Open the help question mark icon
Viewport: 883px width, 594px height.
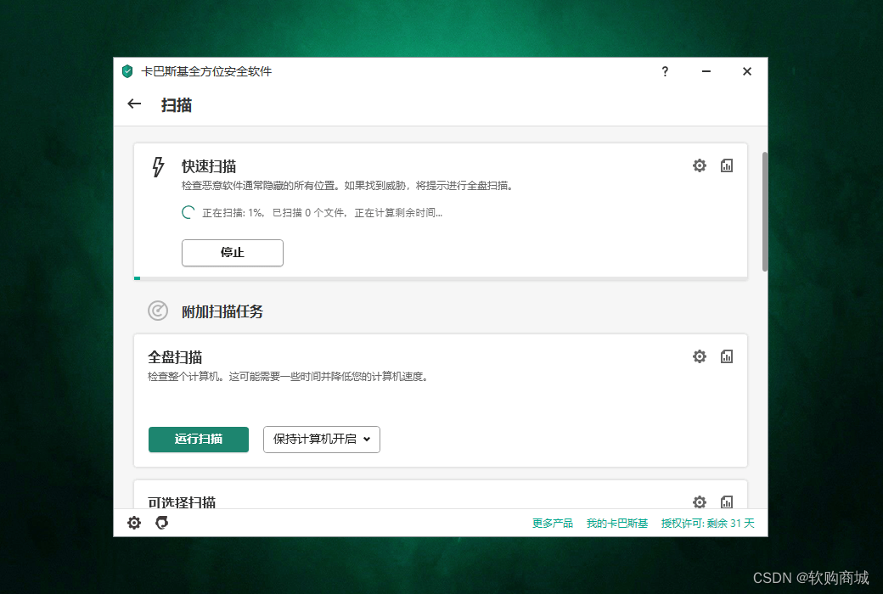tap(665, 71)
